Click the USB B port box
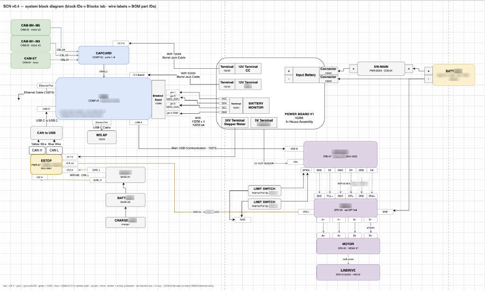Viewport: 485px width, 291px height. 294,149
